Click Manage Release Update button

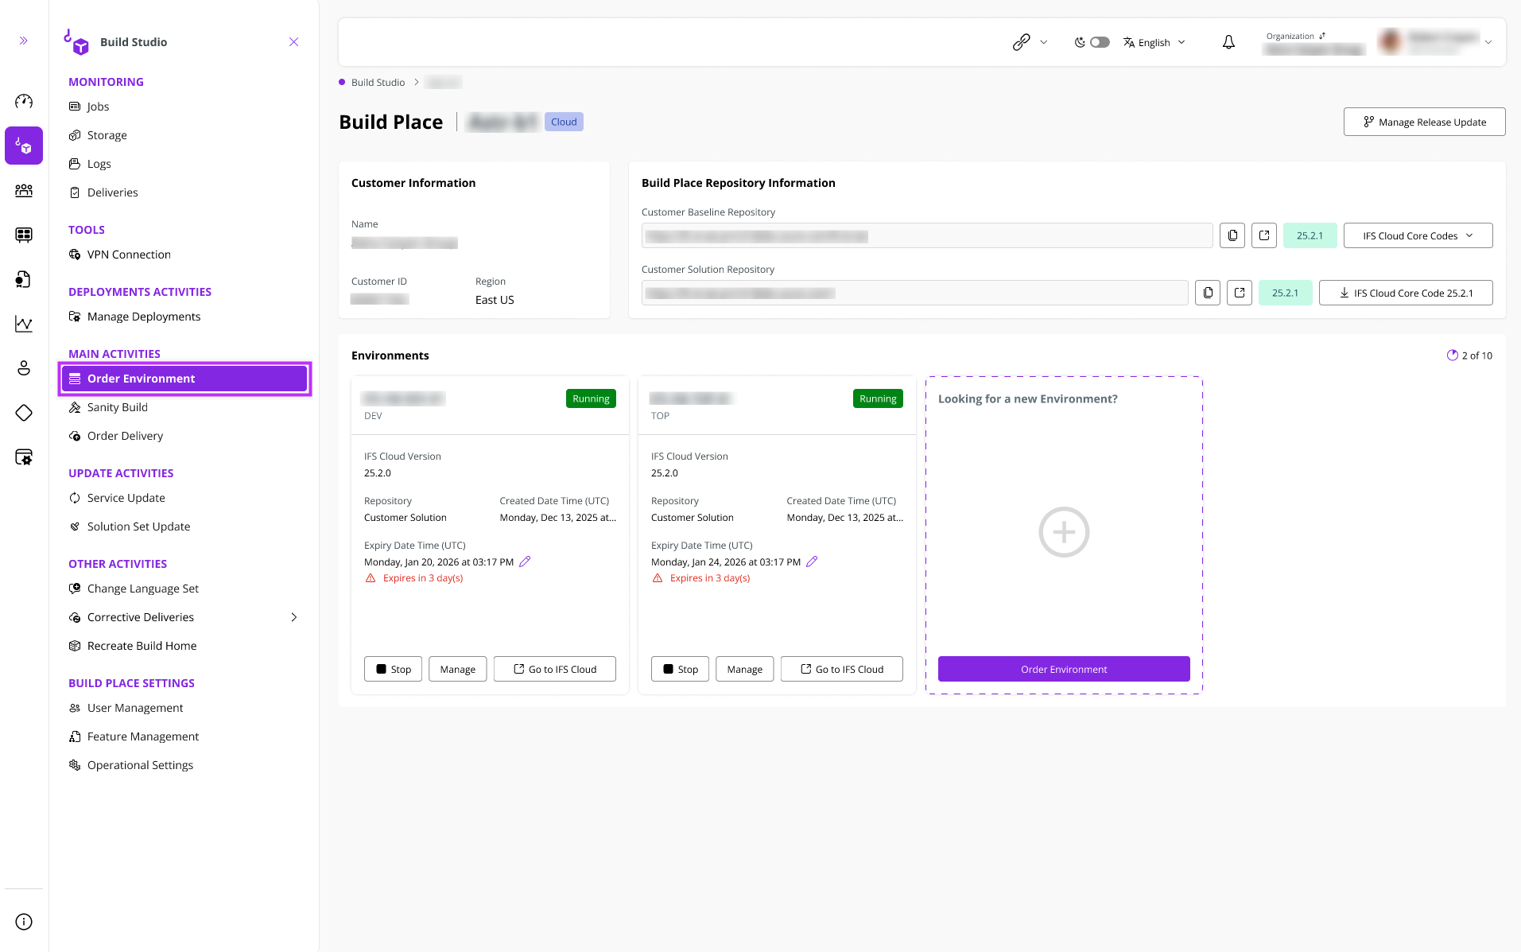(x=1424, y=122)
